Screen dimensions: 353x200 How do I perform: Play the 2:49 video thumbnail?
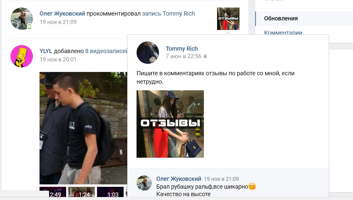click(53, 192)
